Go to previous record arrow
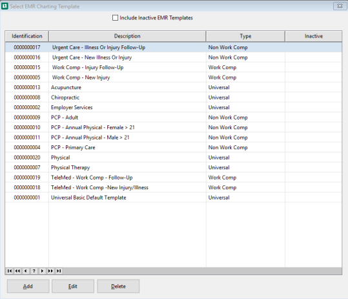 pyautogui.click(x=26, y=271)
